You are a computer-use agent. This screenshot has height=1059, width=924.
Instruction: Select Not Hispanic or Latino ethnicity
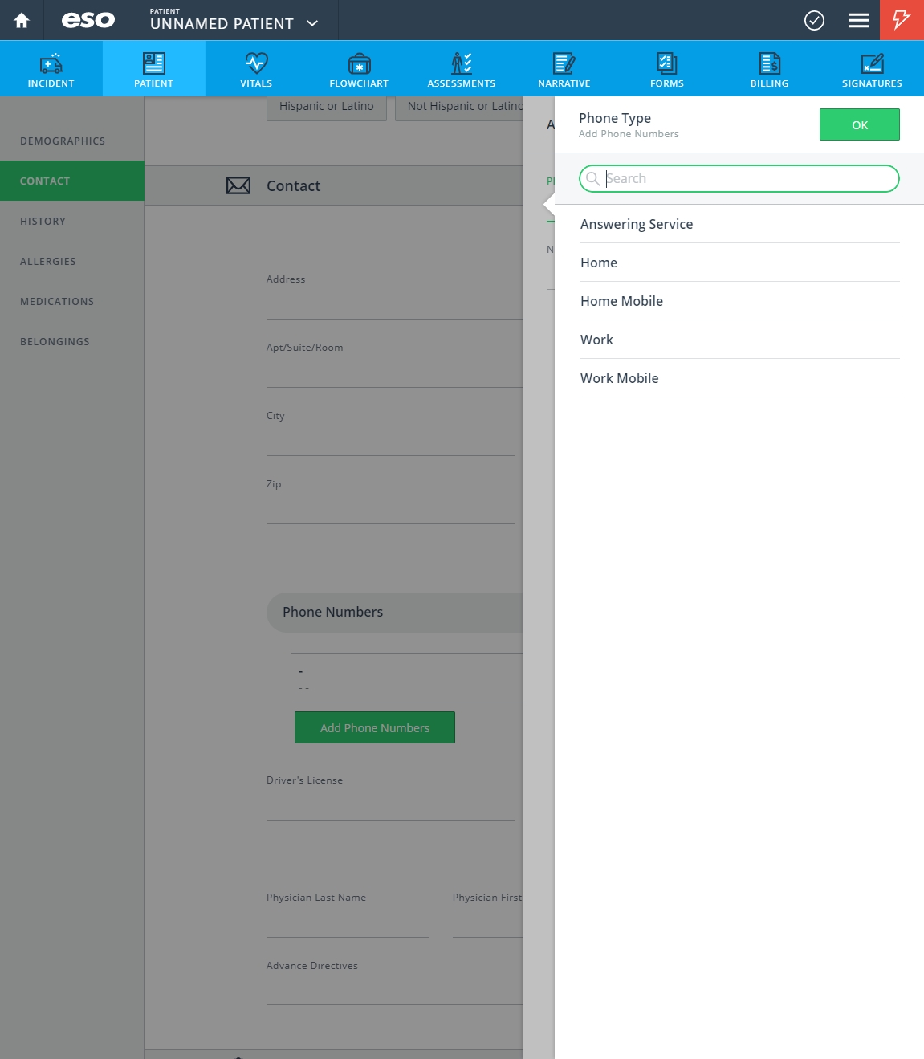(x=464, y=106)
